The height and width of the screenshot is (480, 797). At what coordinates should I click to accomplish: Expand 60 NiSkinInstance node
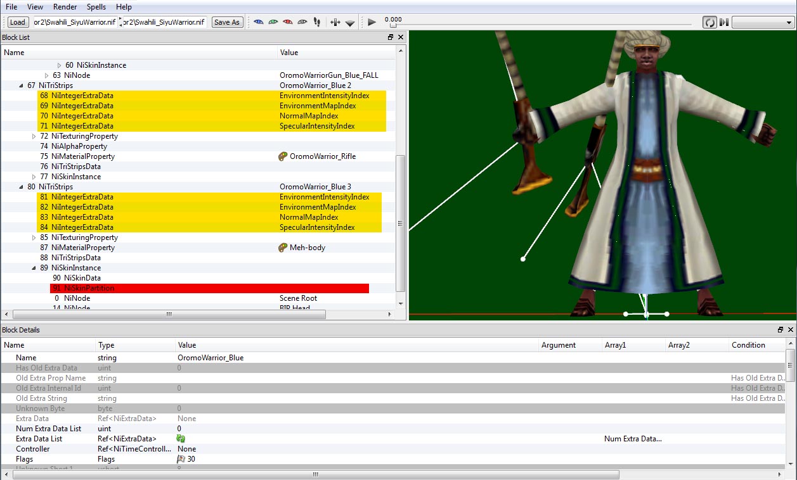point(60,65)
